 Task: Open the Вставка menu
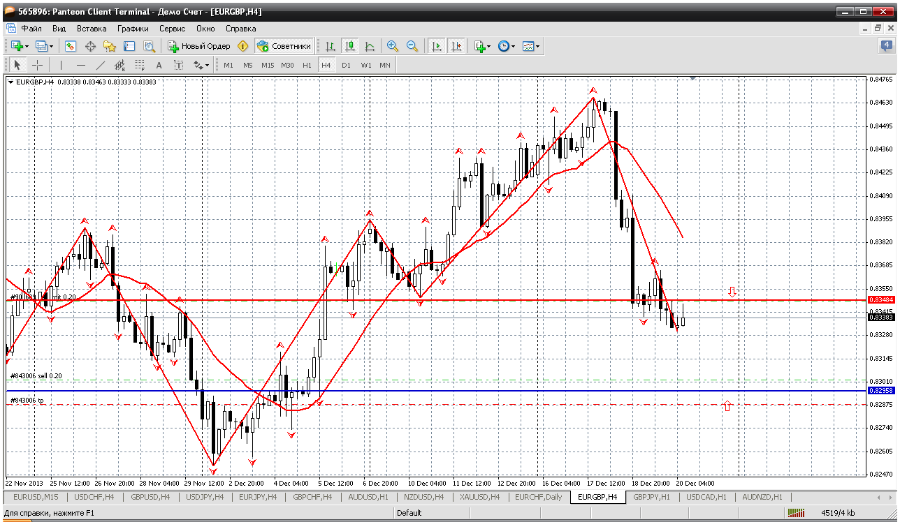click(92, 29)
